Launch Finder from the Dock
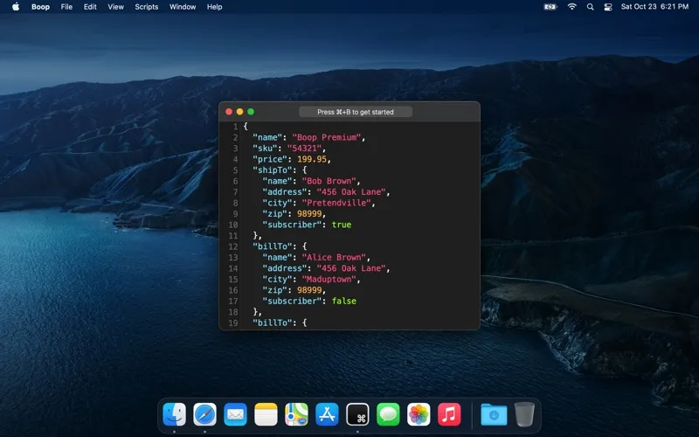Viewport: 699px width, 437px height. (174, 414)
